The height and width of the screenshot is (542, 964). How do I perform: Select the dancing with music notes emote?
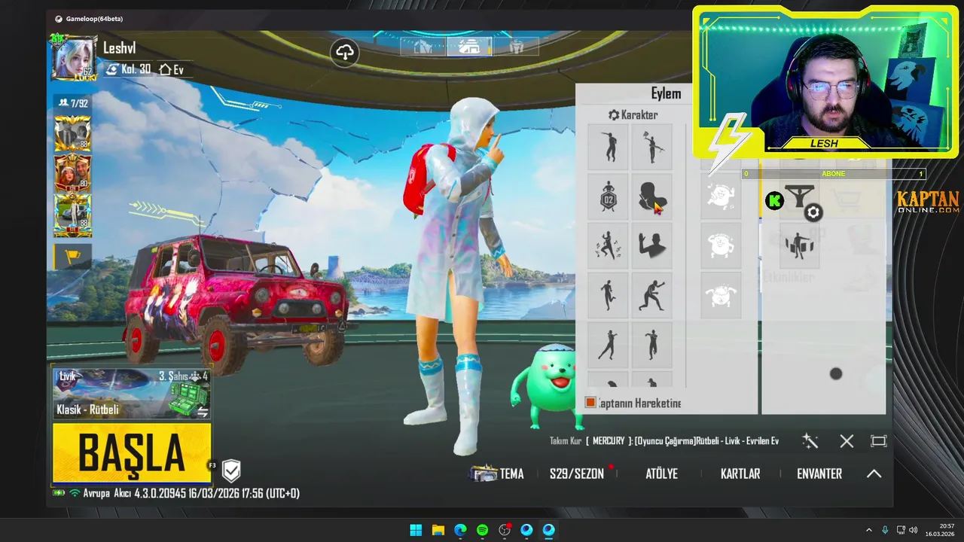pyautogui.click(x=609, y=245)
